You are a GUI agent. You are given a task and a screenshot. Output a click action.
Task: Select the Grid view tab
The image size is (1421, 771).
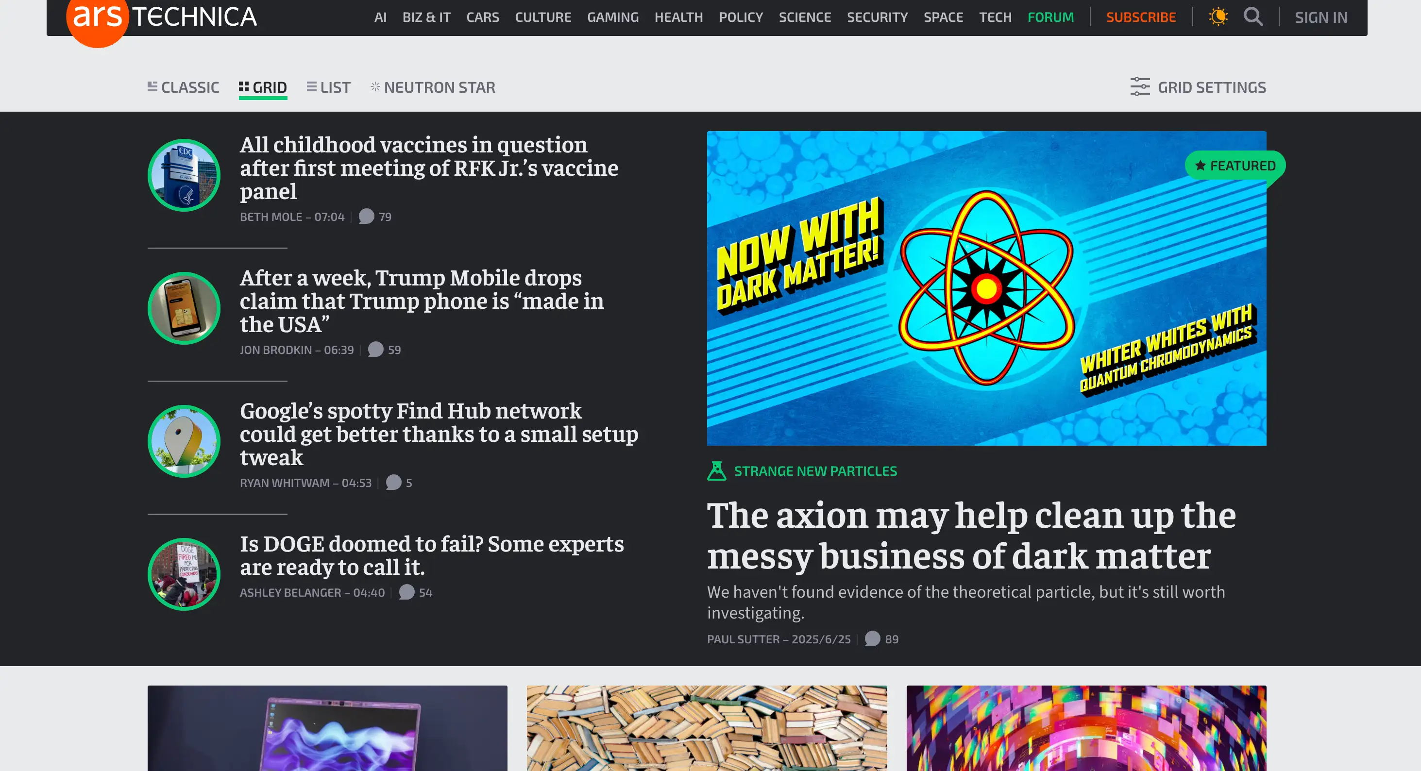(x=263, y=87)
